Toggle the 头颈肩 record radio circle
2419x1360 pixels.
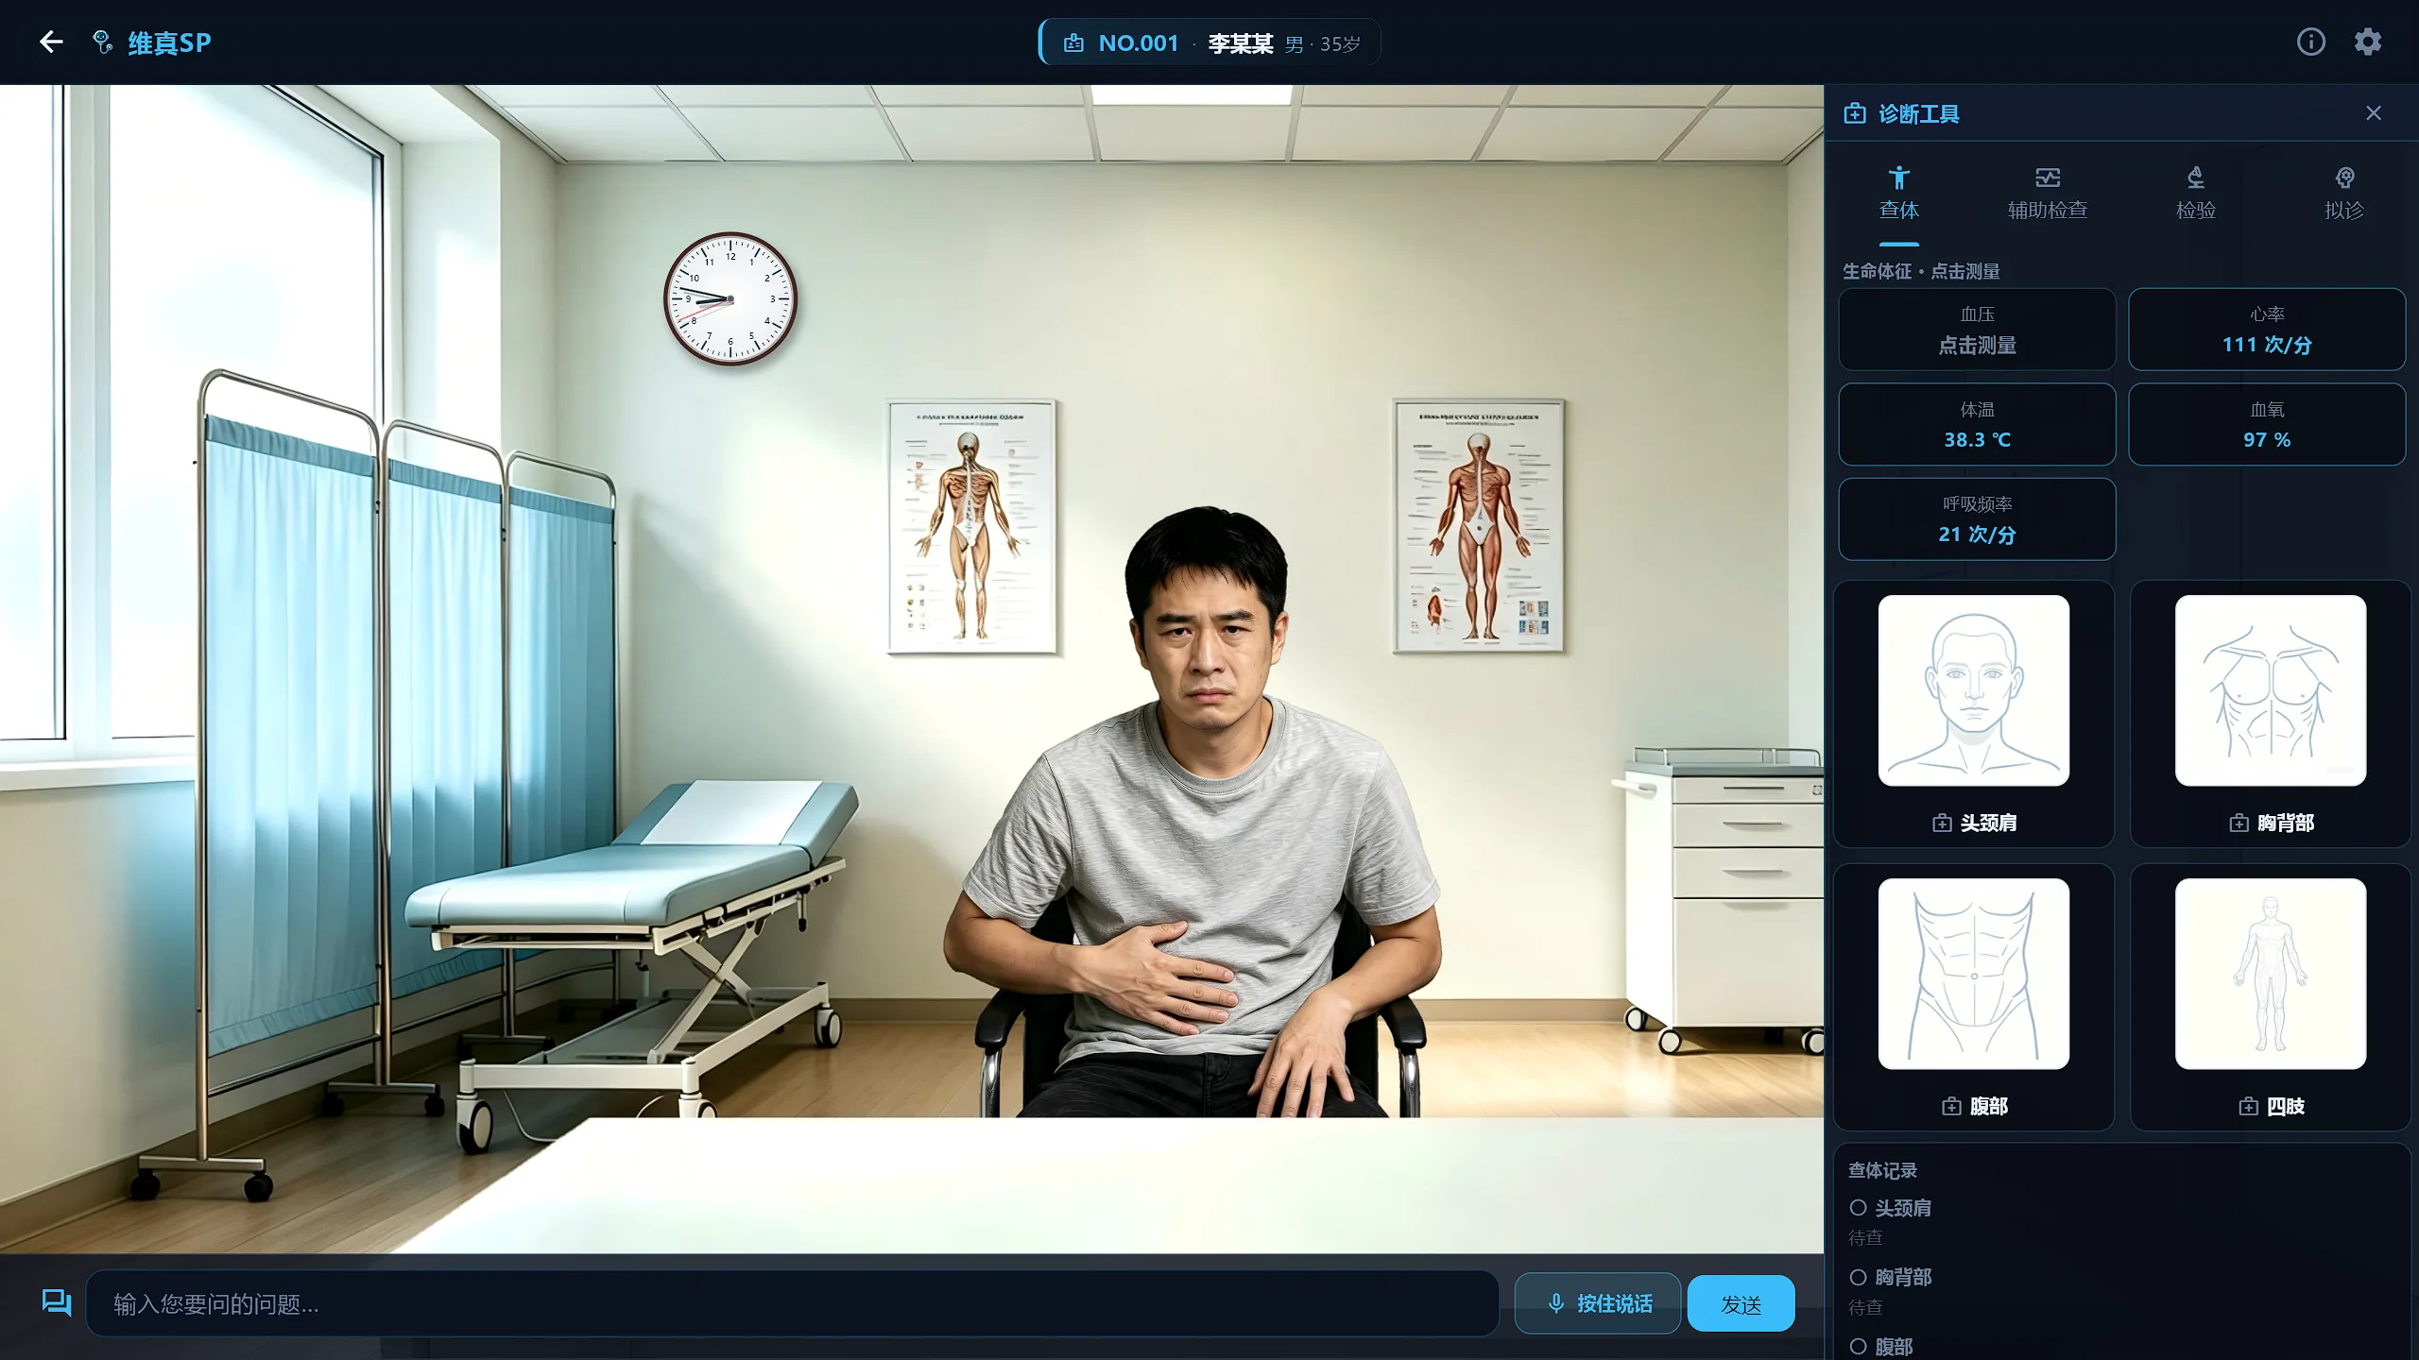[1858, 1207]
